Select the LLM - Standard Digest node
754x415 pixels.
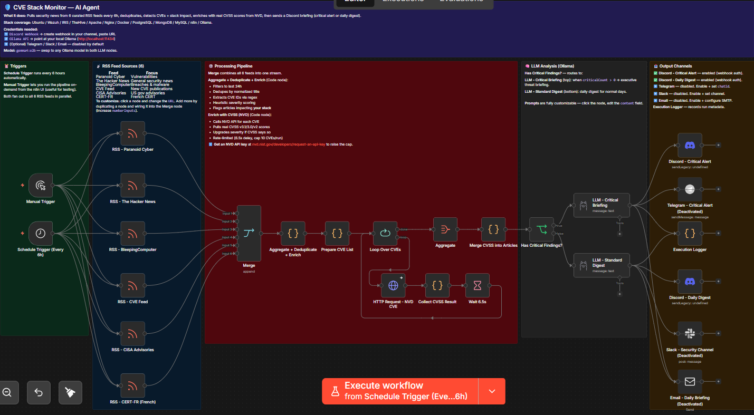pyautogui.click(x=602, y=265)
